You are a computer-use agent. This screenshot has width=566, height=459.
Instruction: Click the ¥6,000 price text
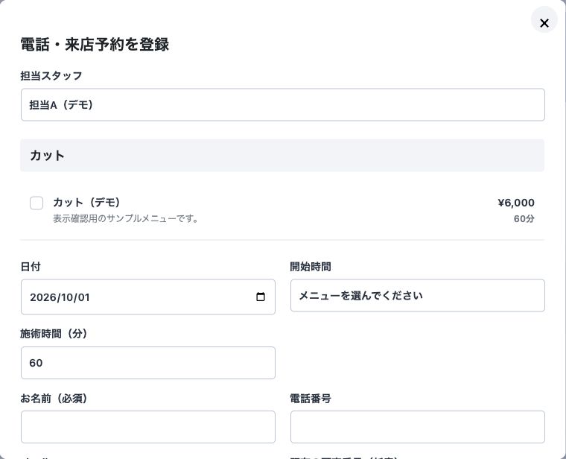[x=516, y=203]
